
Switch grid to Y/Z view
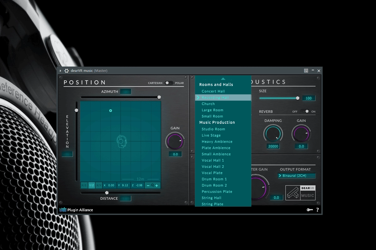tap(91, 185)
